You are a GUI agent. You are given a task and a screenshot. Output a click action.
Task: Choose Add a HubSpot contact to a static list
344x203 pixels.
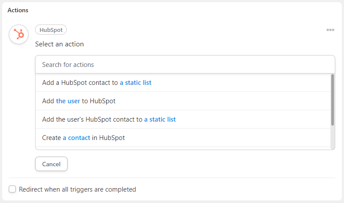(183, 83)
